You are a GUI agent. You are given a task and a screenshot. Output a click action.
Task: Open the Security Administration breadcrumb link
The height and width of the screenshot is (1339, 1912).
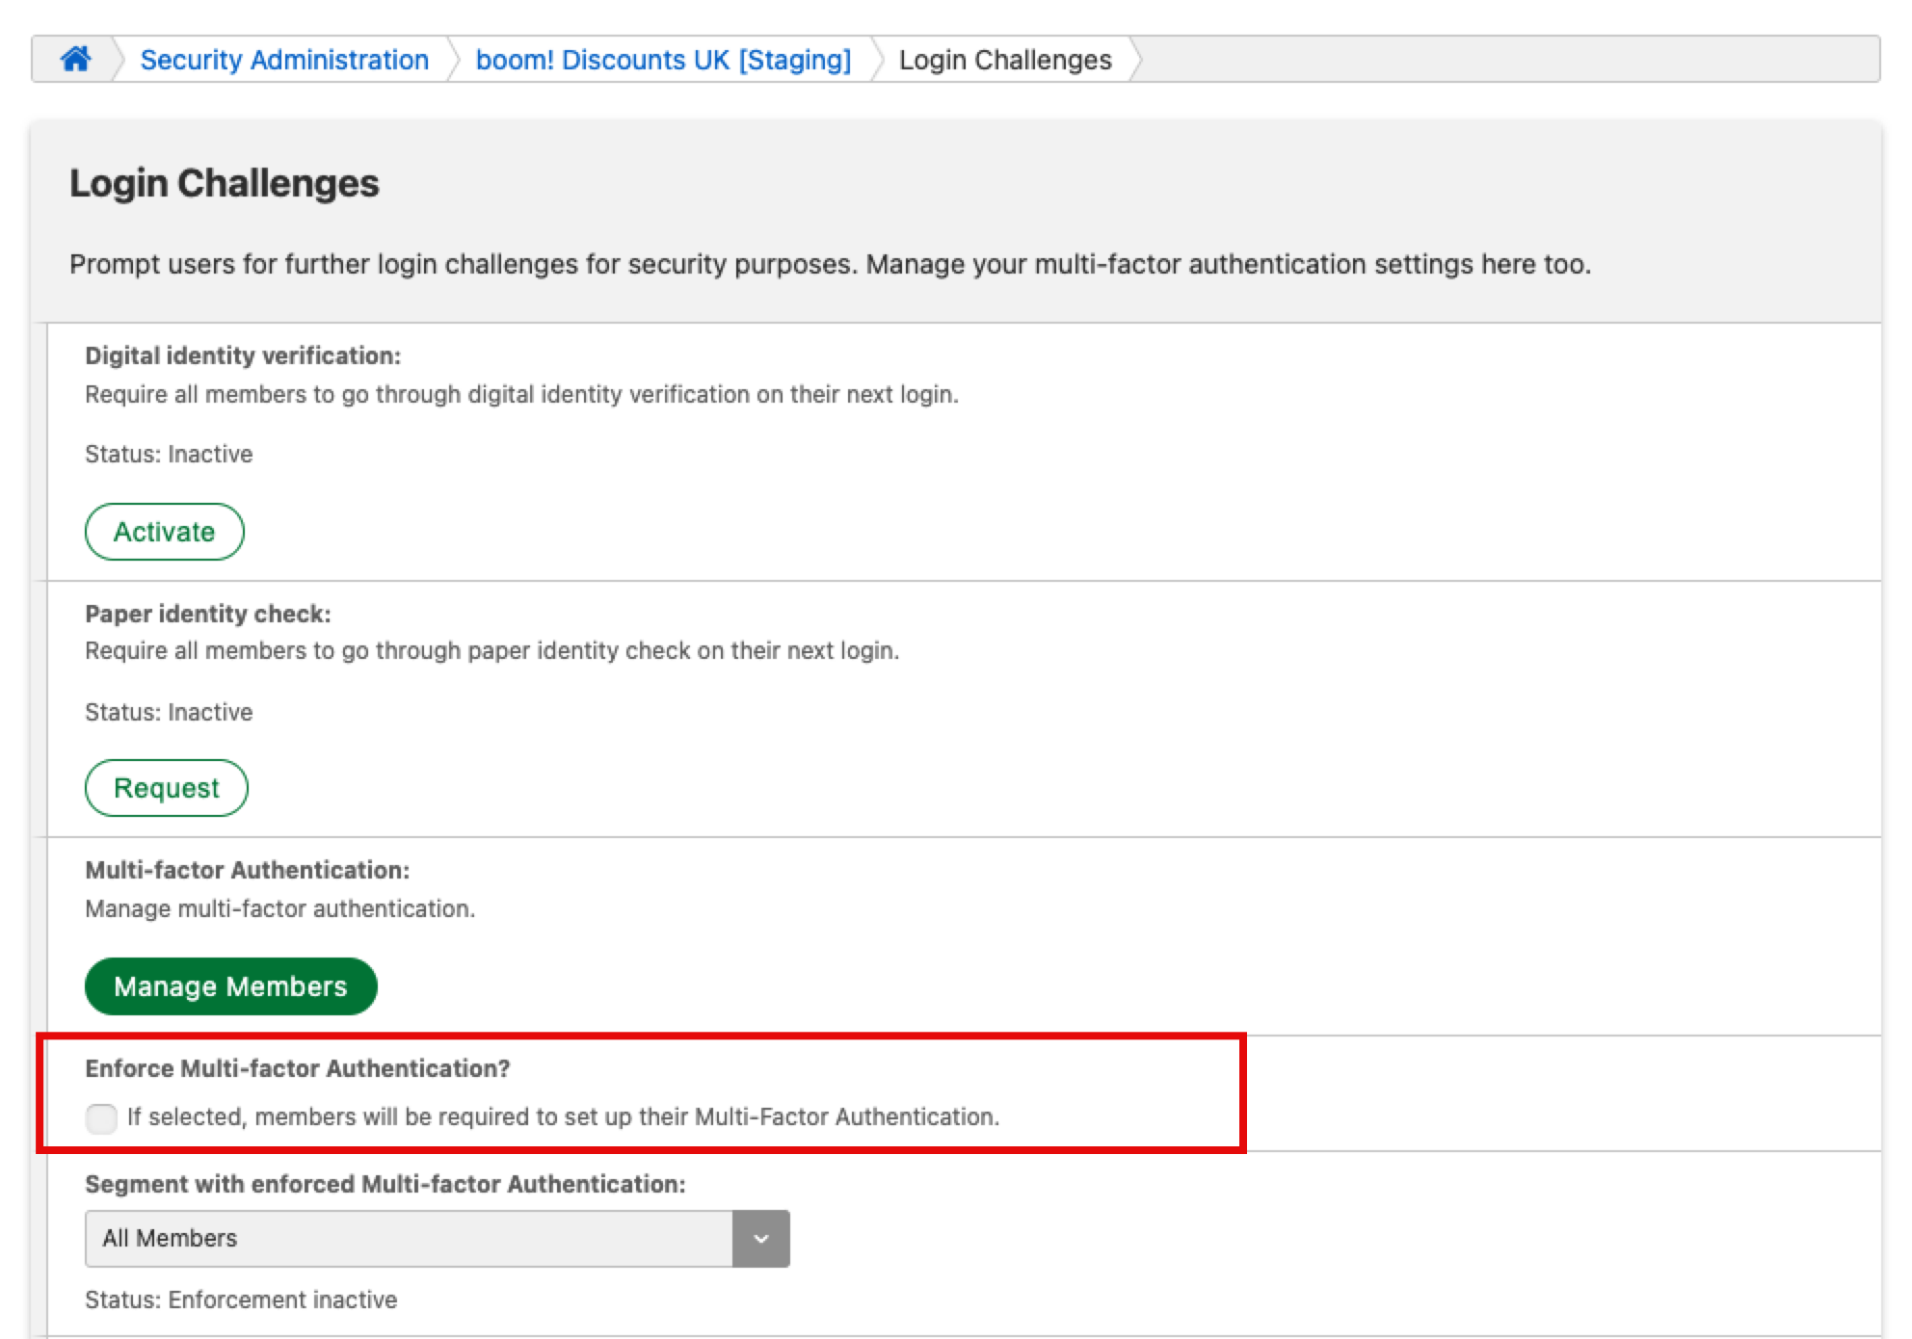pyautogui.click(x=284, y=60)
